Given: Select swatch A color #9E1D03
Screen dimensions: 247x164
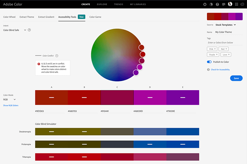Looking at the screenshot, I should tap(51, 98).
